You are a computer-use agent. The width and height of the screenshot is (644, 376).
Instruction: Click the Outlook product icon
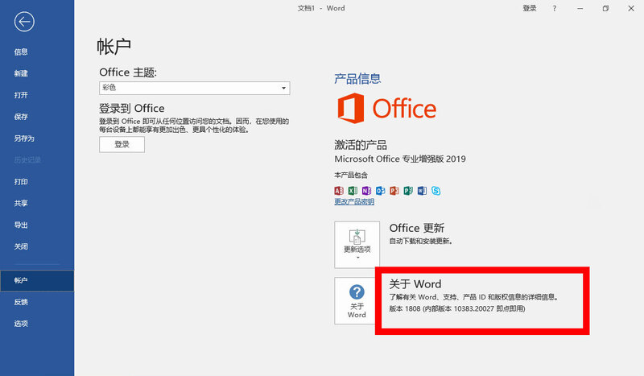pos(380,191)
